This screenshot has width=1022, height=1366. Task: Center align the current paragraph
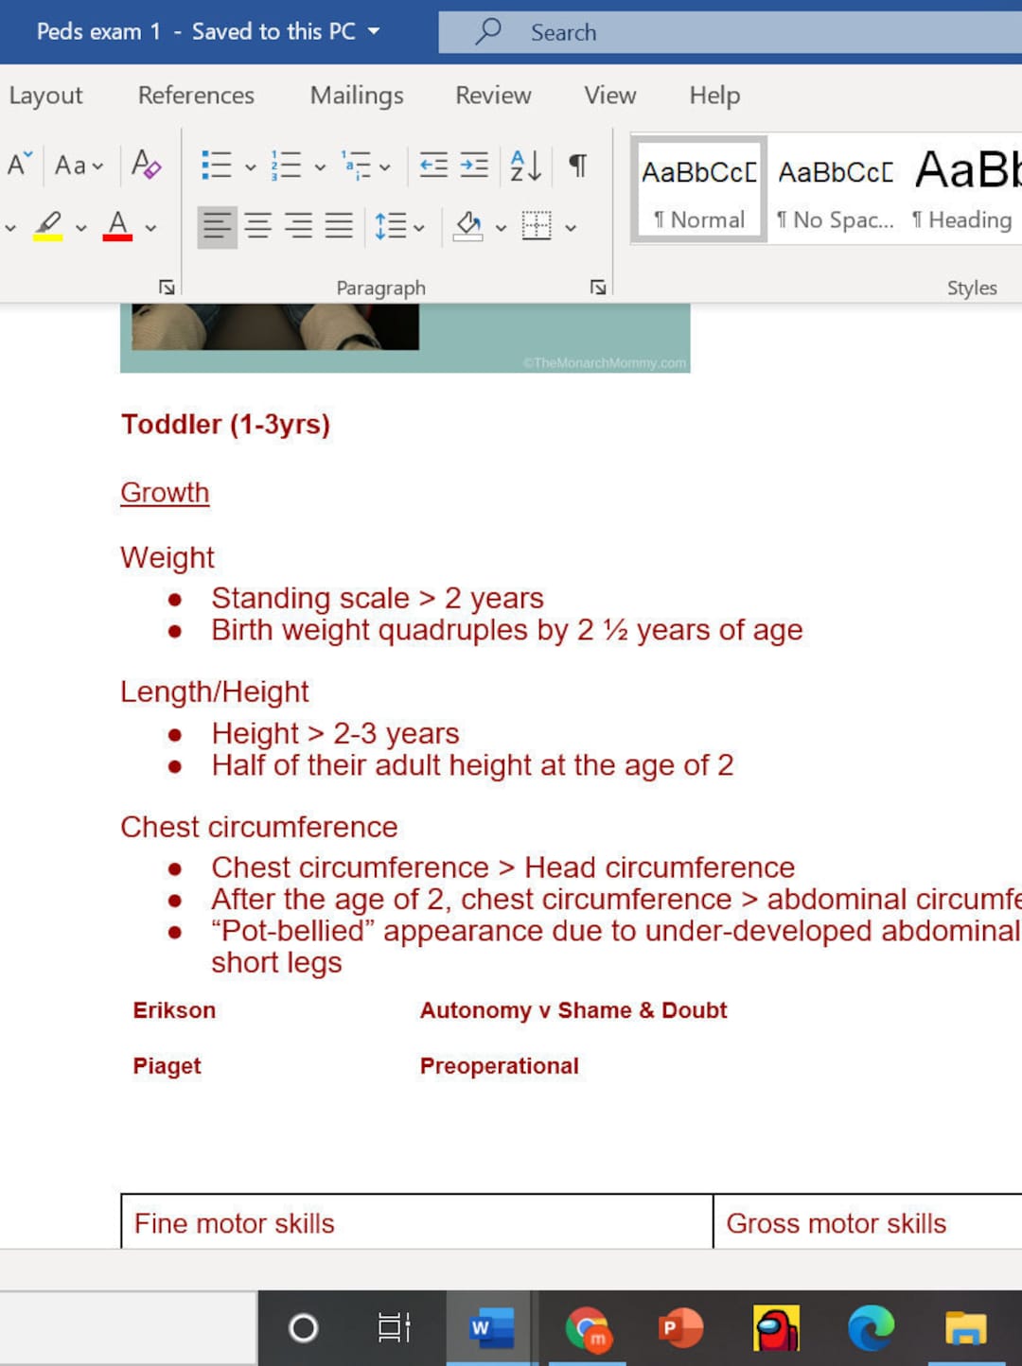click(x=257, y=225)
